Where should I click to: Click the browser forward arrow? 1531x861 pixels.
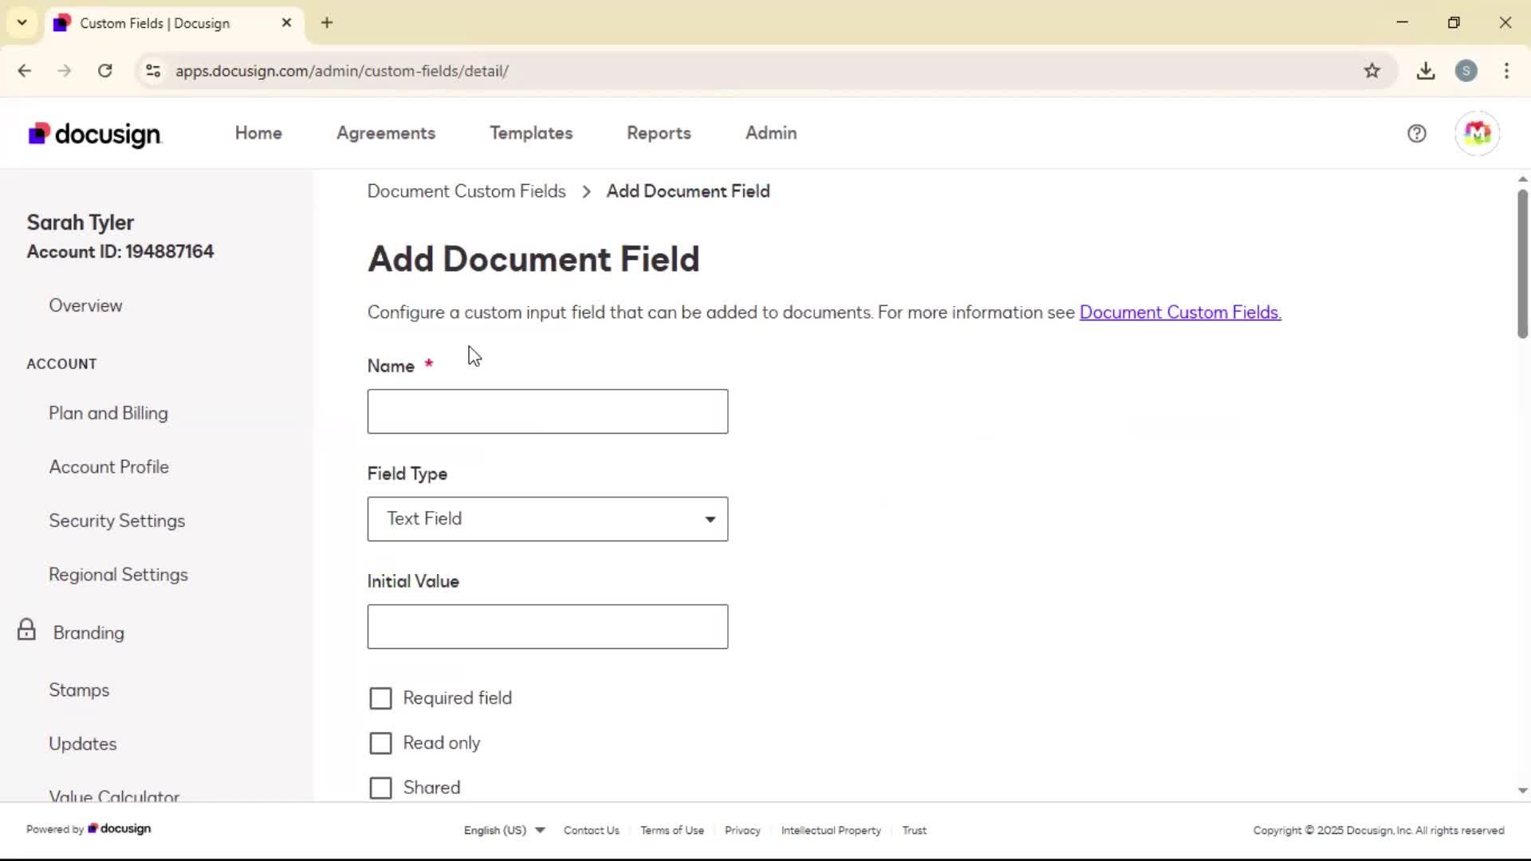click(x=65, y=71)
